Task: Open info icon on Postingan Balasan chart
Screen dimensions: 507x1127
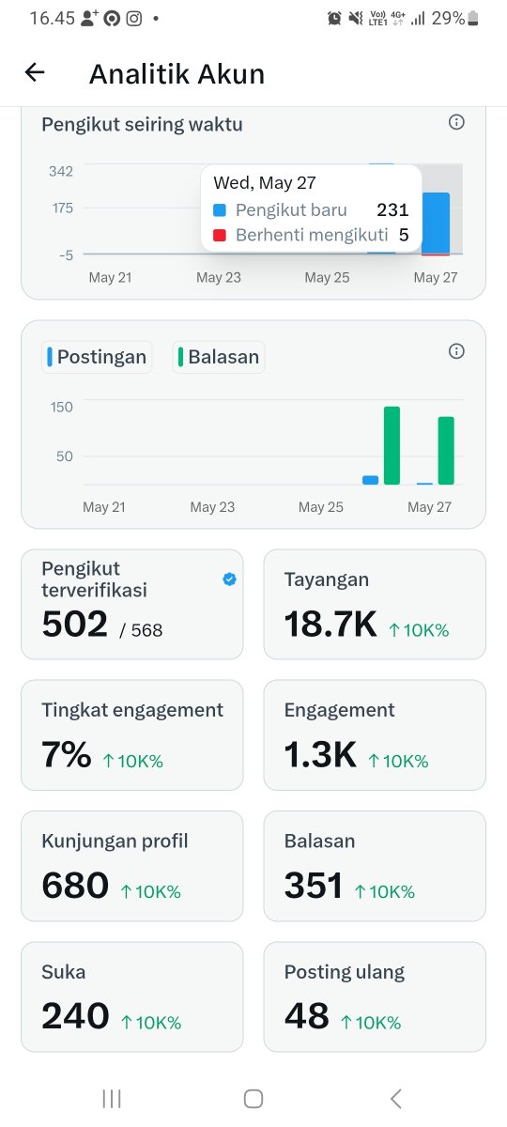Action: (x=456, y=351)
